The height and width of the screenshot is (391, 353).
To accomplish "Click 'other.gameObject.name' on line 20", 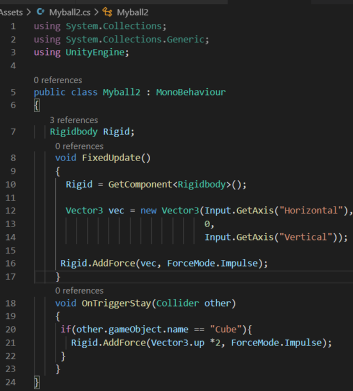I will pos(132,330).
